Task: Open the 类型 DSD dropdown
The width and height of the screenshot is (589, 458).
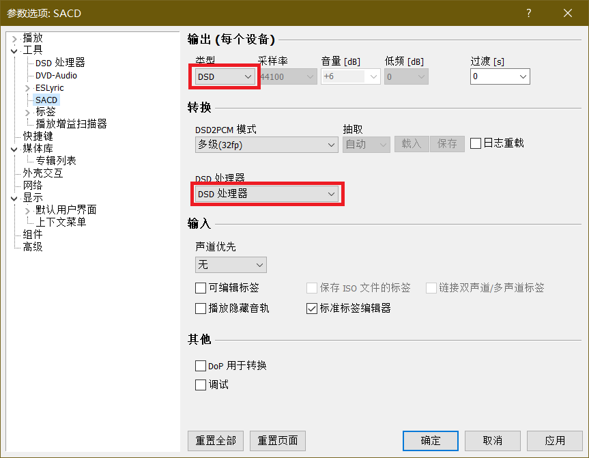Action: [225, 77]
